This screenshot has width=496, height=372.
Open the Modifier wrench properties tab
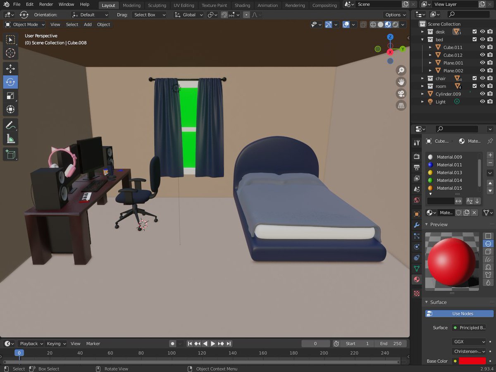pyautogui.click(x=417, y=225)
